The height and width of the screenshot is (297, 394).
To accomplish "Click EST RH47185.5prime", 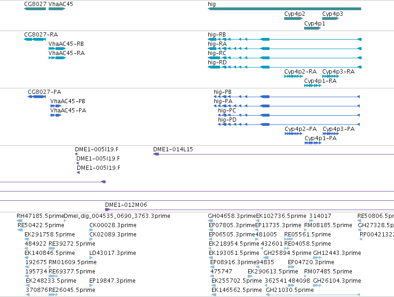I will pyautogui.click(x=19, y=221).
